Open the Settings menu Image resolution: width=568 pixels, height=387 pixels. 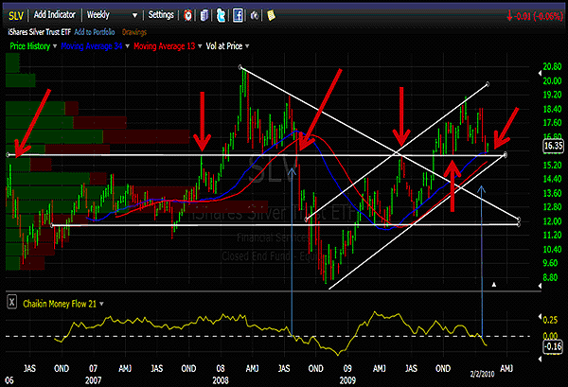tap(162, 16)
